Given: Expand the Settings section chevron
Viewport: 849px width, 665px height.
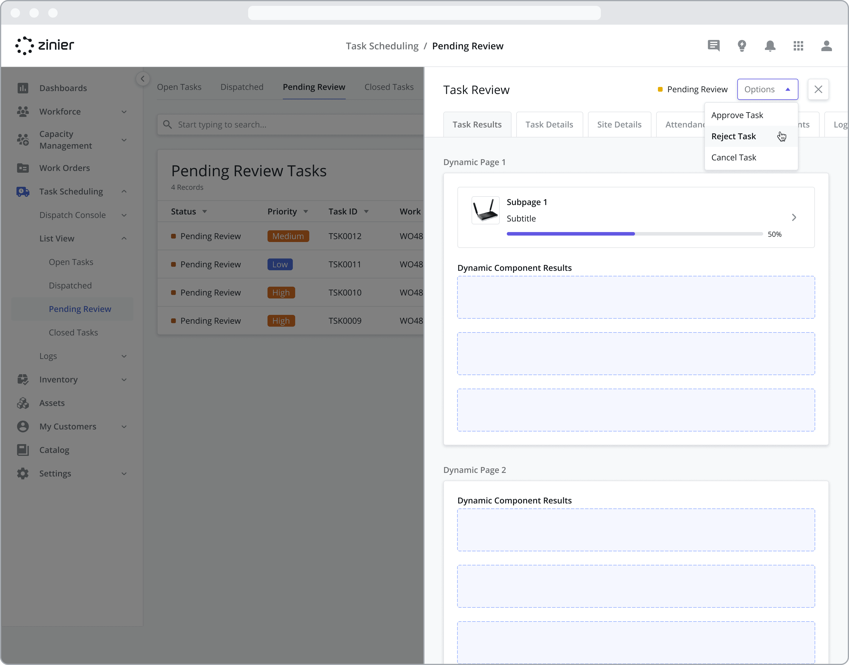Looking at the screenshot, I should point(124,473).
